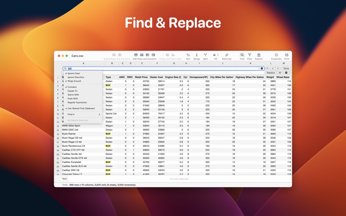Image resolution: width=346 pixels, height=216 pixels.
Task: Click into the suv search field
Action: pos(163,69)
